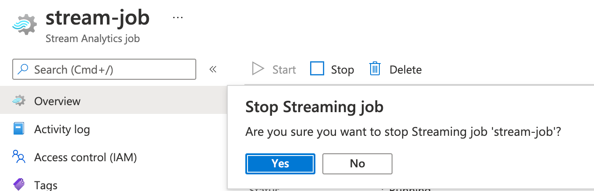
Task: Click the Delete trash can icon
Action: [x=375, y=69]
